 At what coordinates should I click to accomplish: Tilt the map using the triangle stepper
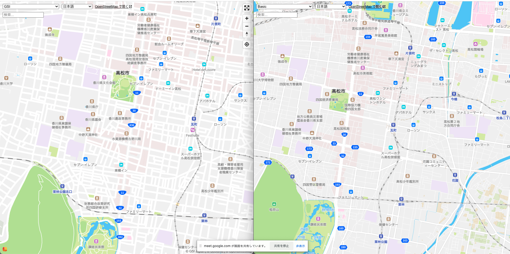click(x=247, y=34)
